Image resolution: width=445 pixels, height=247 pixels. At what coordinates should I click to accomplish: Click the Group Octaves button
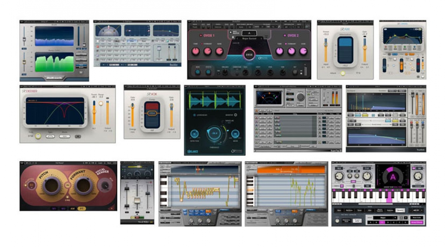[416, 222]
